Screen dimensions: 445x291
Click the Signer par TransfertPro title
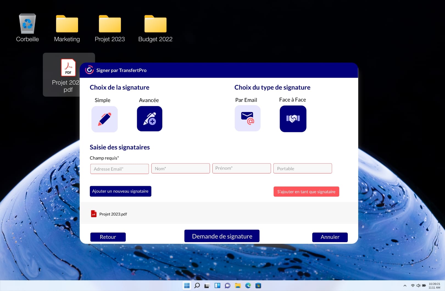click(121, 70)
